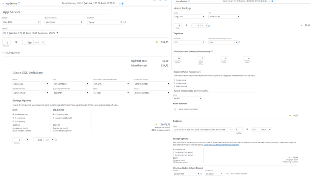Click SQL instance count field
The width and height of the screenshot is (311, 176).
coord(17,140)
